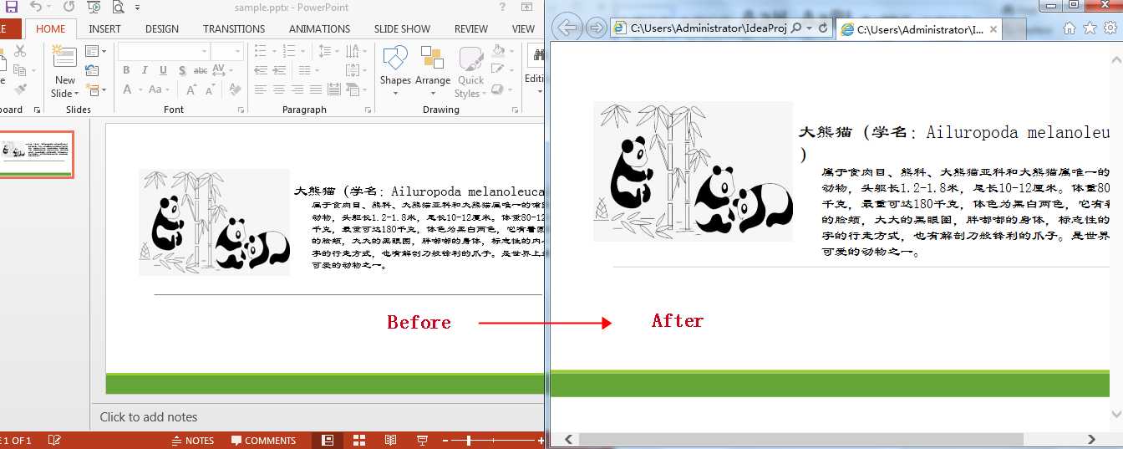Click the Save icon in quick access toolbar
Image resolution: width=1123 pixels, height=449 pixels.
(x=11, y=8)
